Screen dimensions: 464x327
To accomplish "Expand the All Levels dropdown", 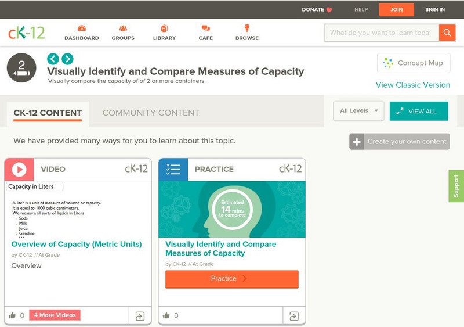I will (358, 111).
